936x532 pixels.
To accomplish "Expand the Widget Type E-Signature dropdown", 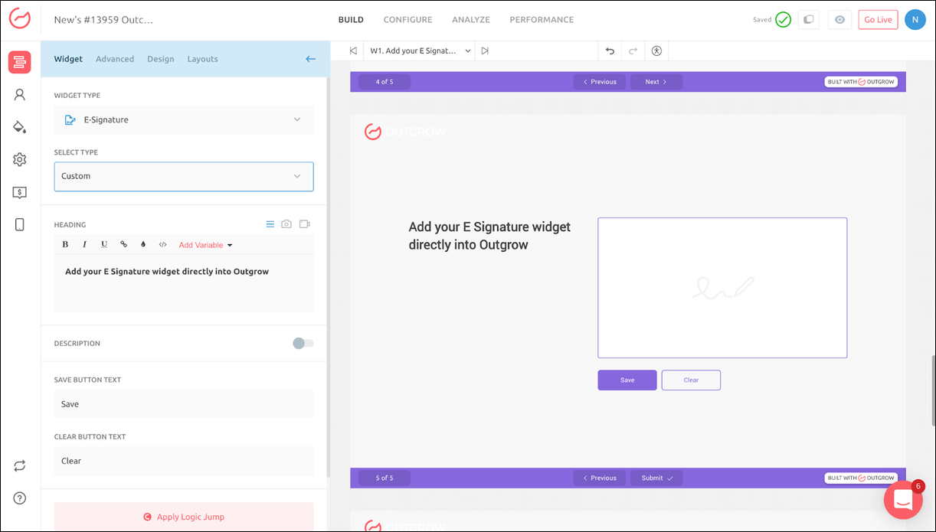I will pos(184,120).
